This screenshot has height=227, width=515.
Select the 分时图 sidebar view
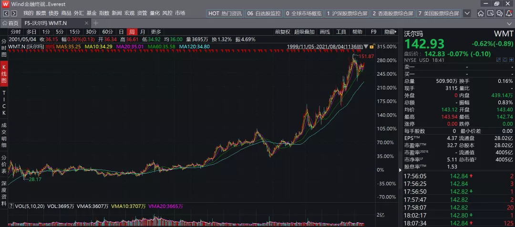click(x=4, y=48)
